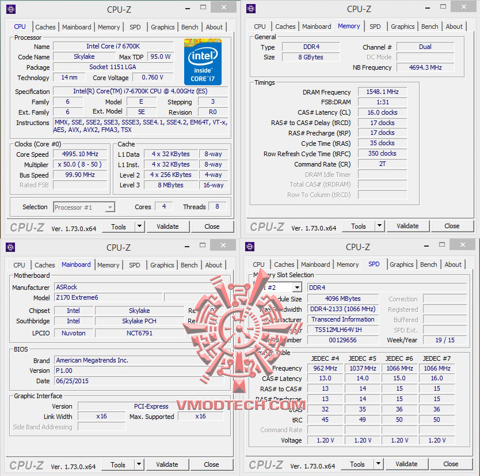The image size is (480, 476).
Task: Click Validate in the SPD window
Action: 406,464
